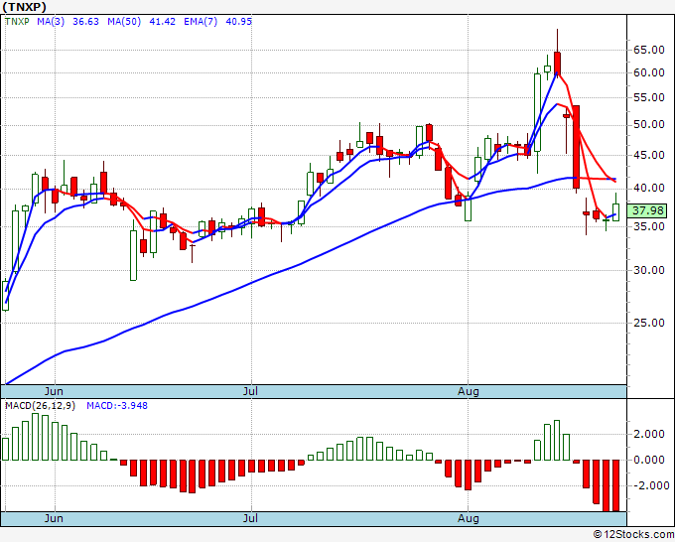Click Aug on the price chart date axis
Image resolution: width=675 pixels, height=542 pixels.
pyautogui.click(x=469, y=392)
